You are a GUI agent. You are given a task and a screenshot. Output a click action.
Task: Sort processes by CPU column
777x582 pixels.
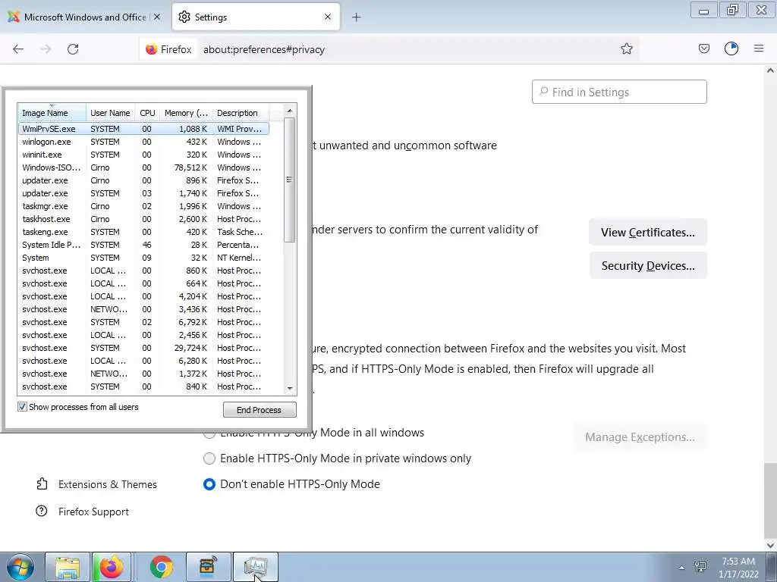click(x=147, y=113)
